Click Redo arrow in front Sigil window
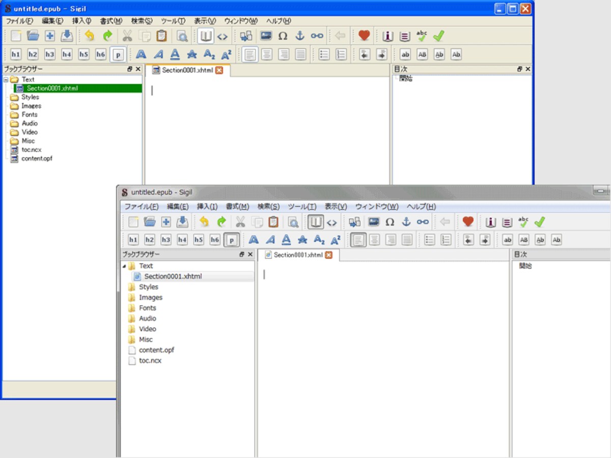This screenshot has height=458, width=611. point(221,222)
